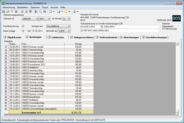Image resolution: width=184 pixels, height=123 pixels.
Task: Click the table view toolbar icon
Action: coord(50,12)
